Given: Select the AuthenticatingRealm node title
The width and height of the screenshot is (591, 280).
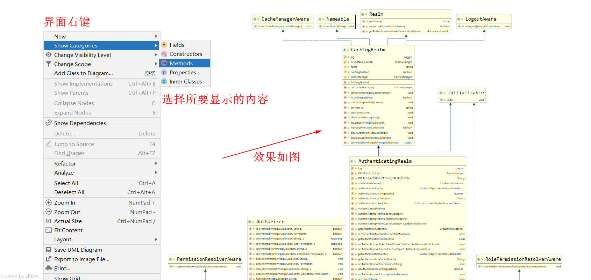Looking at the screenshot, I should pos(385,161).
